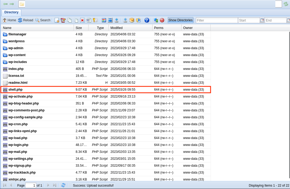290x189 pixels.
Task: Click the red power Logout icon
Action: click(x=162, y=20)
